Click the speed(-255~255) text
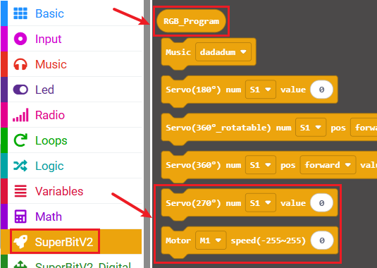The image size is (377, 268). point(268,240)
